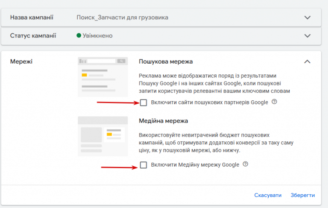Click campaign name Поиск_Запчасти для грузовика
Viewport: 328px width, 208px height.
pyautogui.click(x=122, y=18)
